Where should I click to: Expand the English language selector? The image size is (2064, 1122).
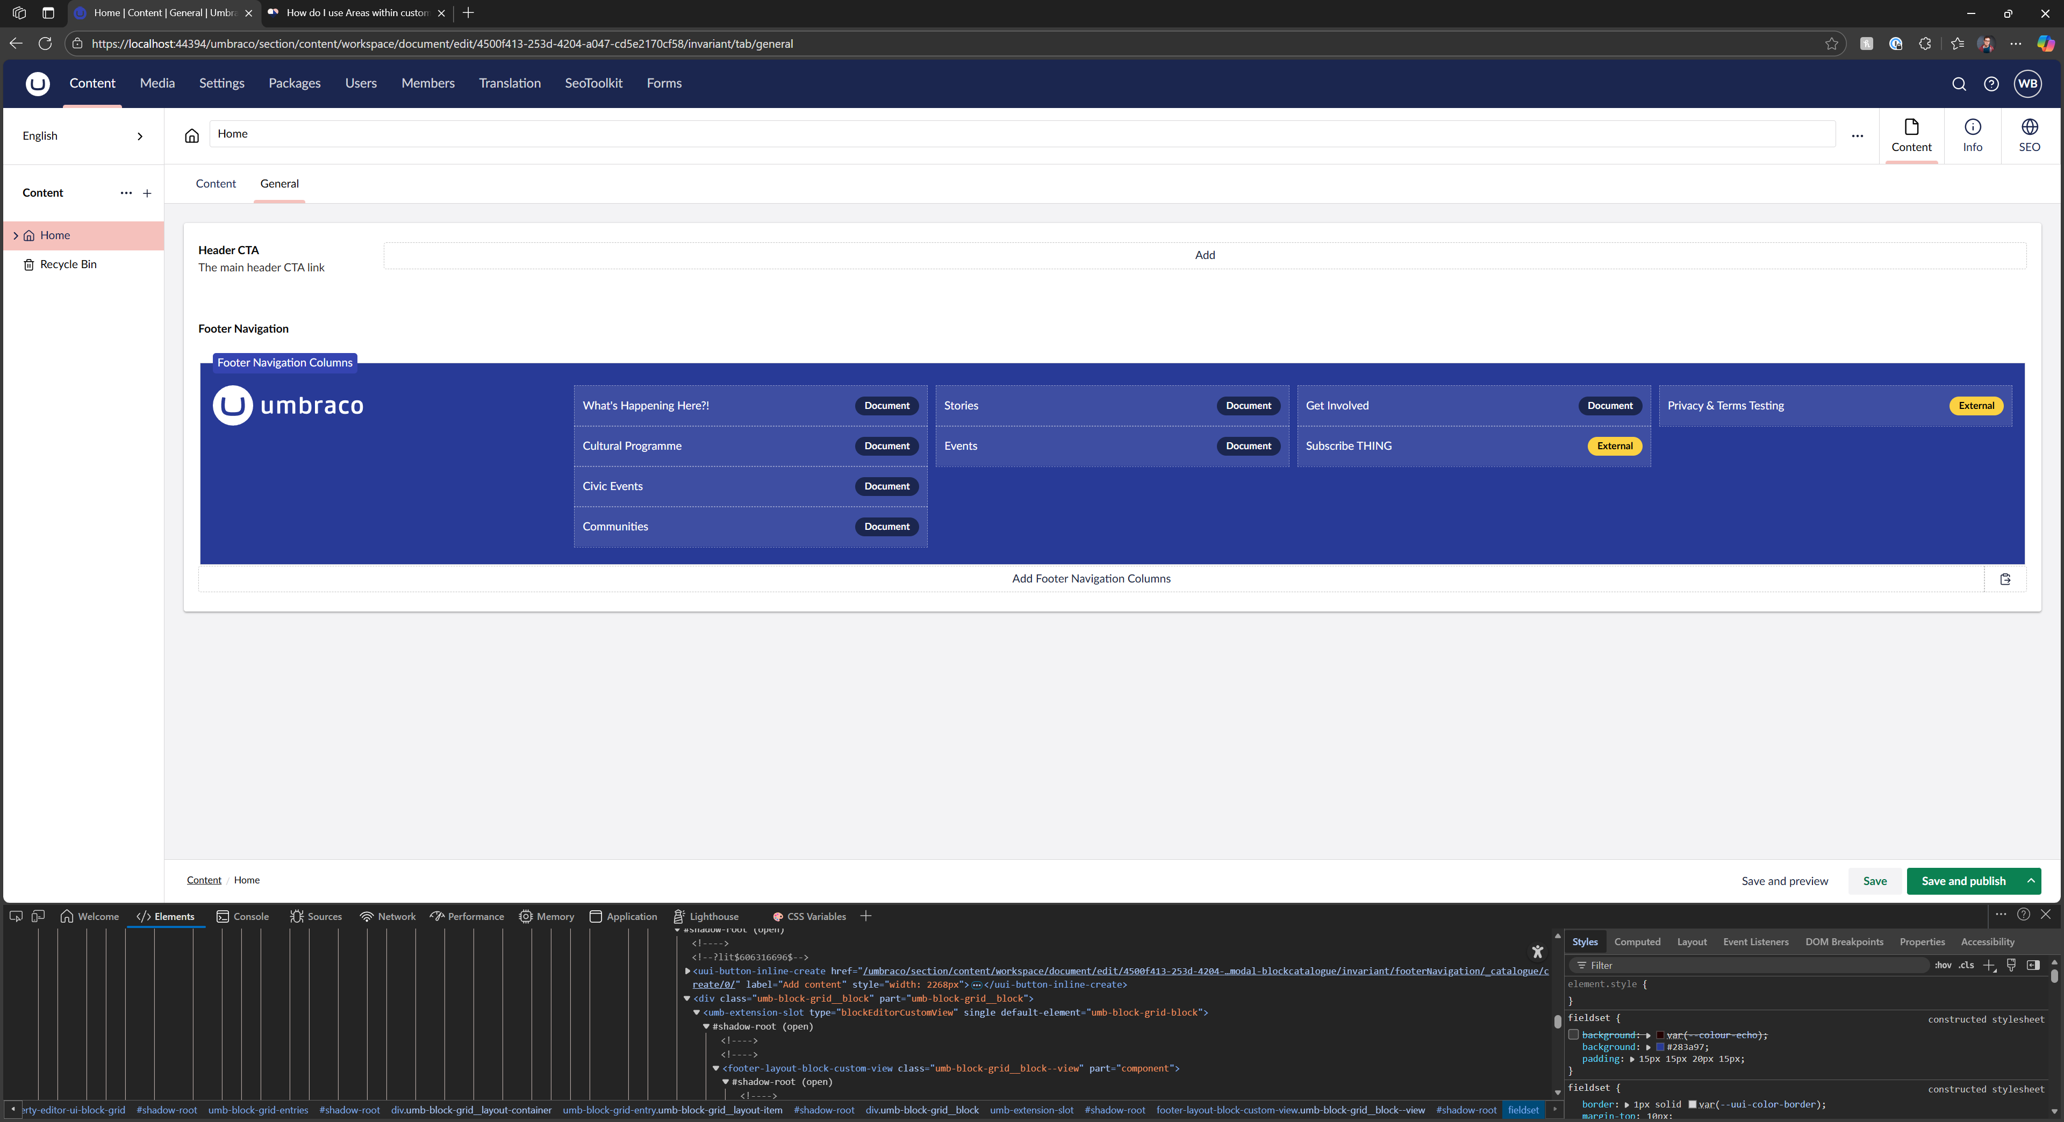(140, 136)
